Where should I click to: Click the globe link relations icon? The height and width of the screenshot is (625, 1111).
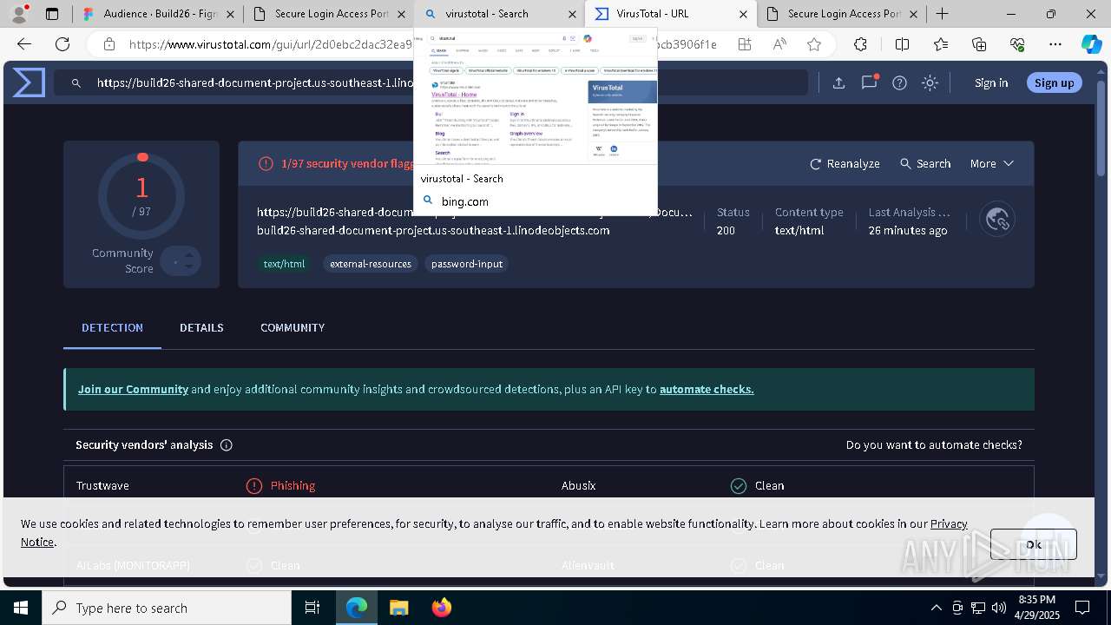point(997,220)
